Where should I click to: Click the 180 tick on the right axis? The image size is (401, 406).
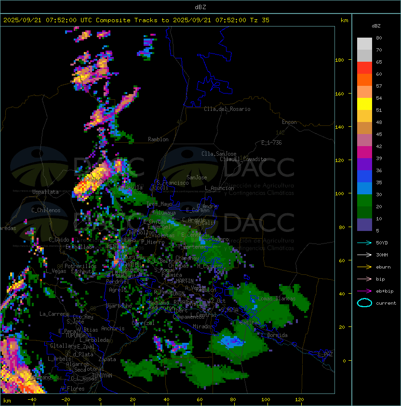click(339, 60)
